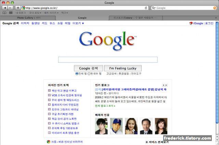Image resolution: width=219 pixels, height=145 pixels.
Task: Click the rank 1 number badge in topics list
Action: 49,90
